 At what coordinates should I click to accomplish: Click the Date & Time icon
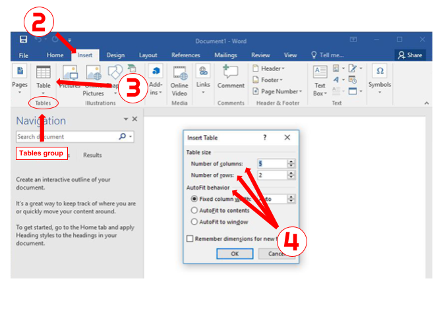[x=352, y=80]
